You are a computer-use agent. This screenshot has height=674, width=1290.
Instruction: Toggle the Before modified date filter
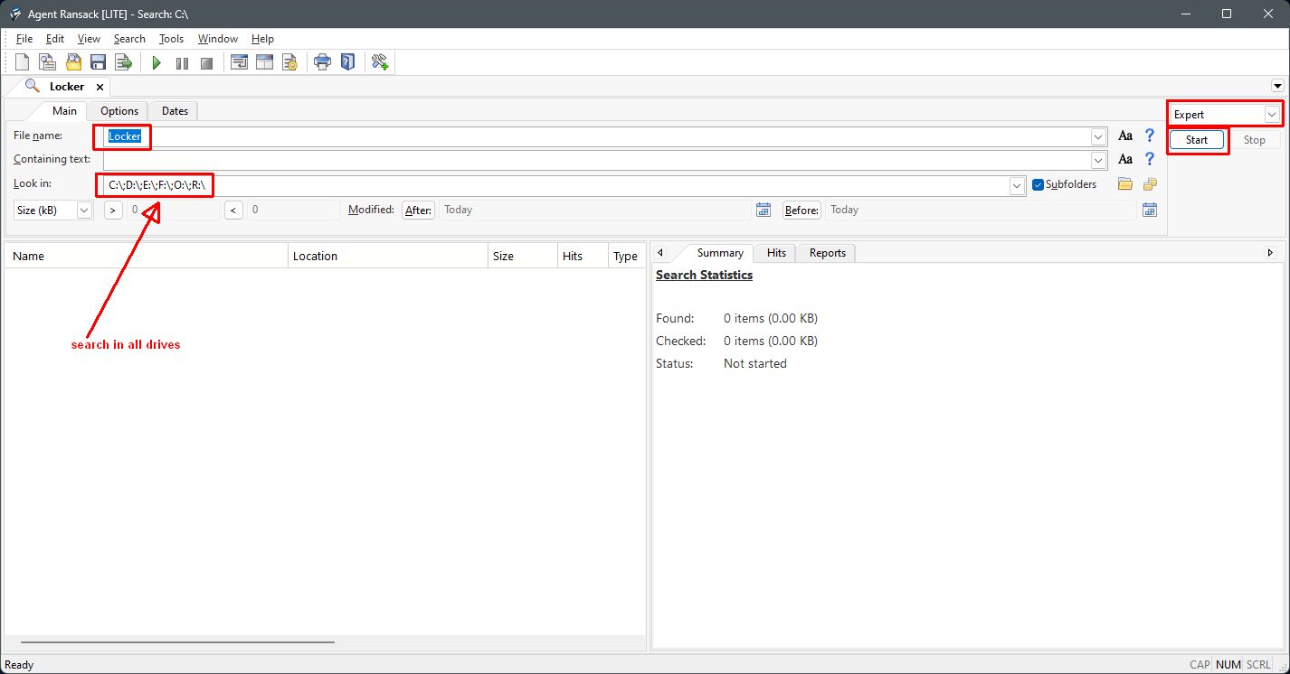(x=802, y=210)
